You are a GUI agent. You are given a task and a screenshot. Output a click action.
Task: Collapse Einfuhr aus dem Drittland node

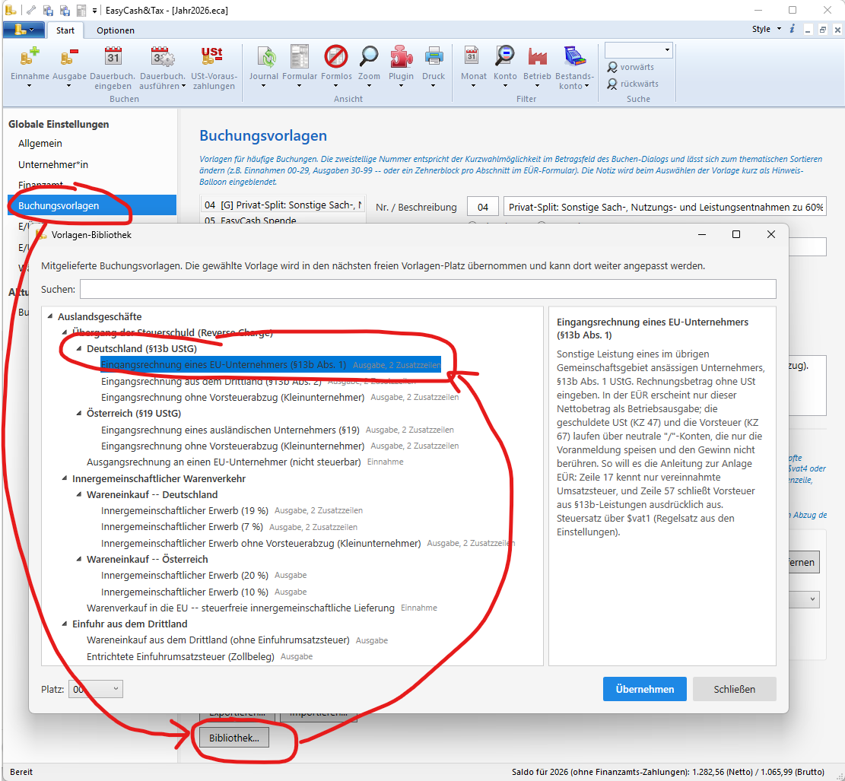tap(65, 624)
